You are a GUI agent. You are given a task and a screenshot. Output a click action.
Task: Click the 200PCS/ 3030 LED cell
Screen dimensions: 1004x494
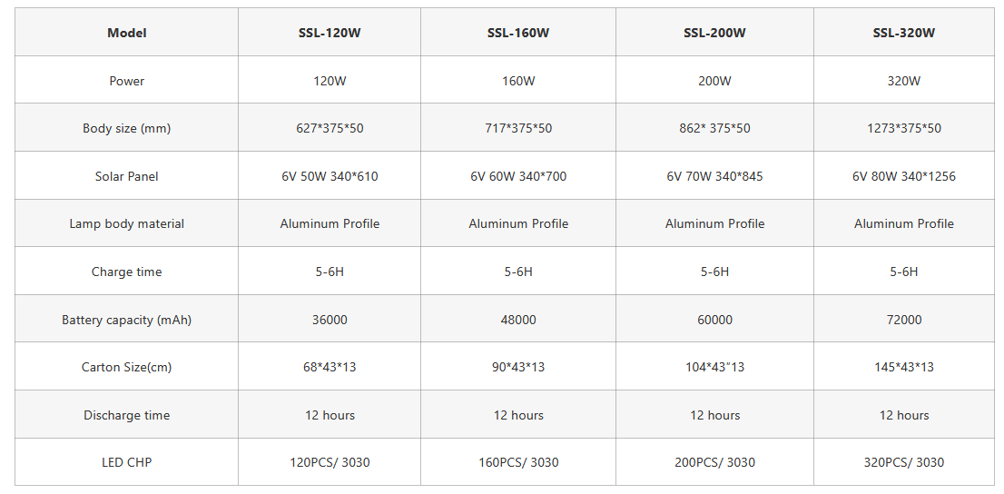pyautogui.click(x=714, y=462)
